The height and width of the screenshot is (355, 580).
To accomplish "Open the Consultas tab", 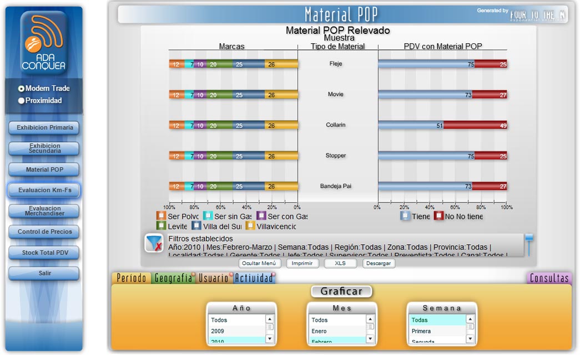I will [x=549, y=278].
